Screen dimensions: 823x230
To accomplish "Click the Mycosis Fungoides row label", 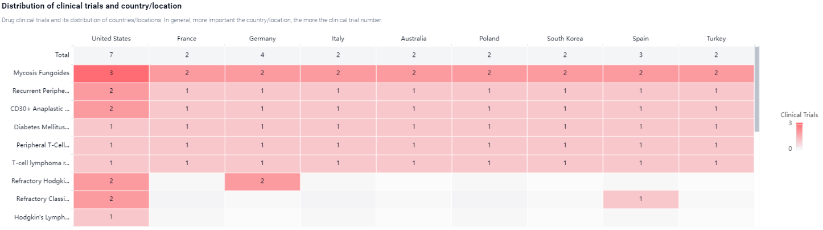I will tap(41, 73).
